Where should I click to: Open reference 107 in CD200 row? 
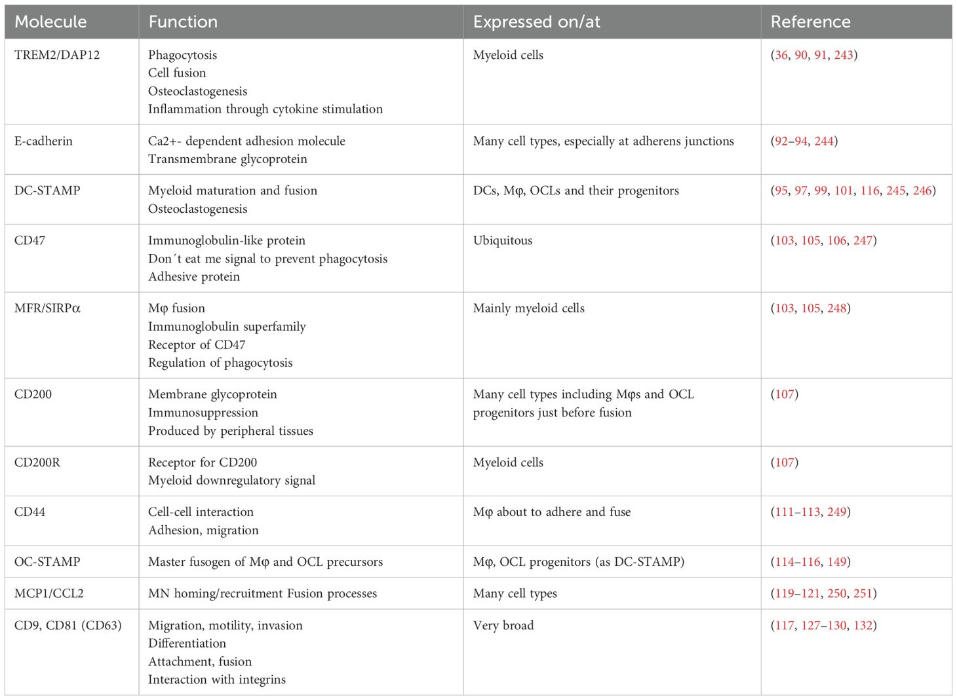[x=785, y=394]
